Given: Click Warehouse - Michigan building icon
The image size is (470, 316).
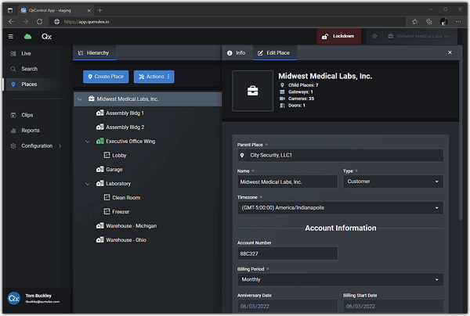Looking at the screenshot, I should pyautogui.click(x=99, y=225).
